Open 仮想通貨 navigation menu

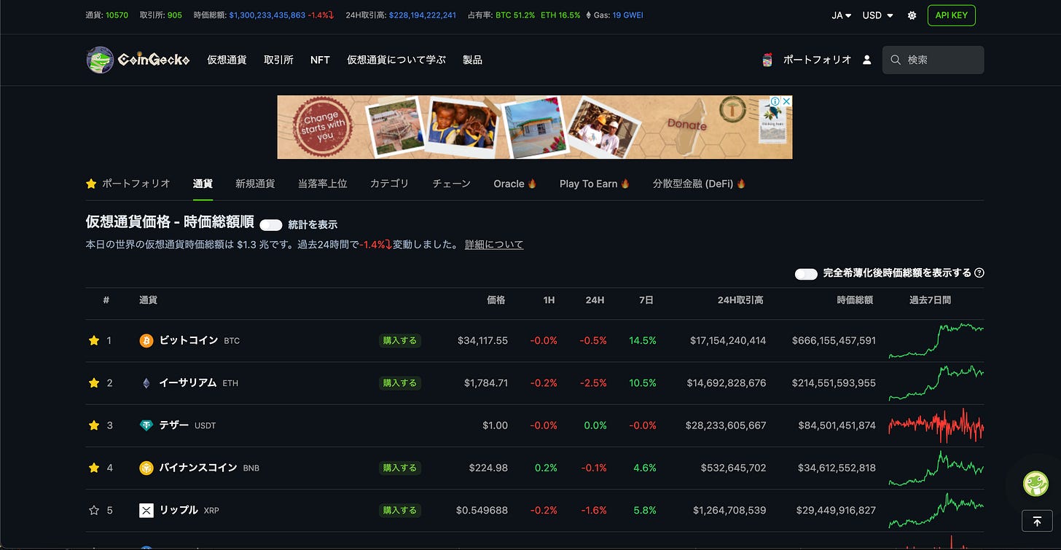coord(227,60)
